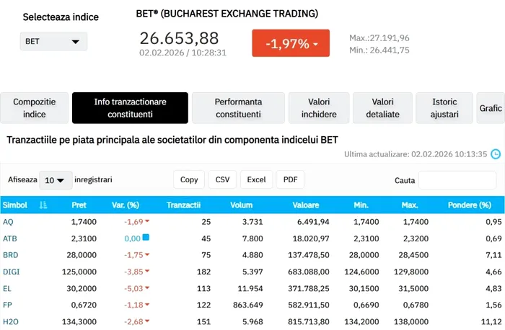Go to the Istoric ajustari tab
The width and height of the screenshot is (505, 330).
tap(444, 108)
